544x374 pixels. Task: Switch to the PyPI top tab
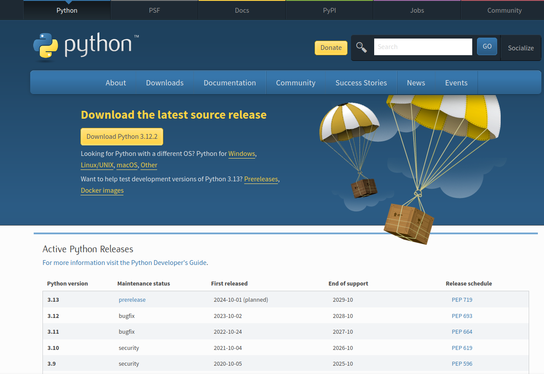coord(329,10)
